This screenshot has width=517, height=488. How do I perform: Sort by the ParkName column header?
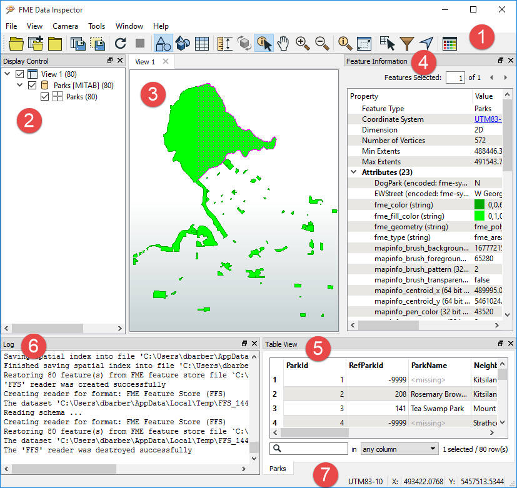point(439,365)
